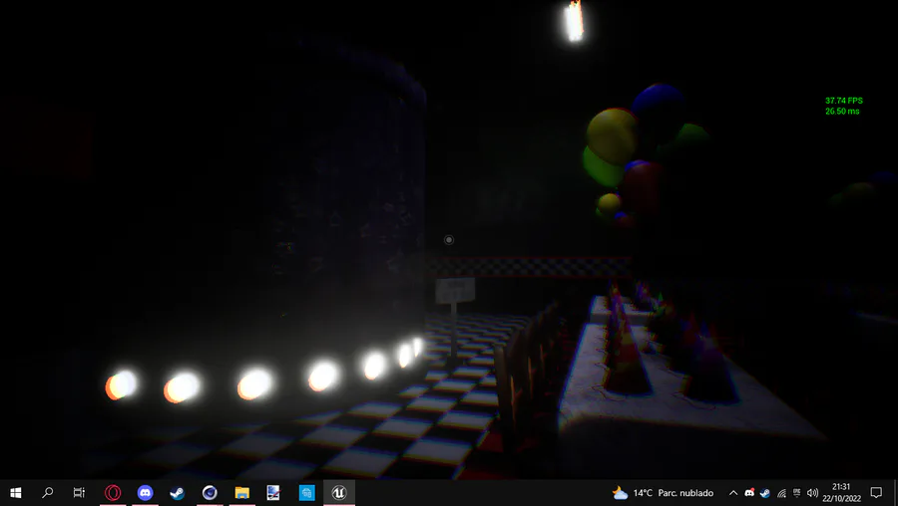Image resolution: width=898 pixels, height=506 pixels.
Task: Click the Show desktop strip
Action: click(895, 492)
